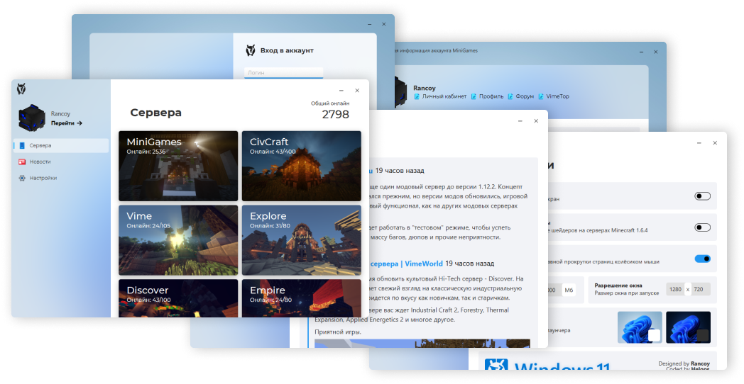This screenshot has width=744, height=384.
Task: Click the Rancoy cube avatar in sidebar
Action: [32, 118]
